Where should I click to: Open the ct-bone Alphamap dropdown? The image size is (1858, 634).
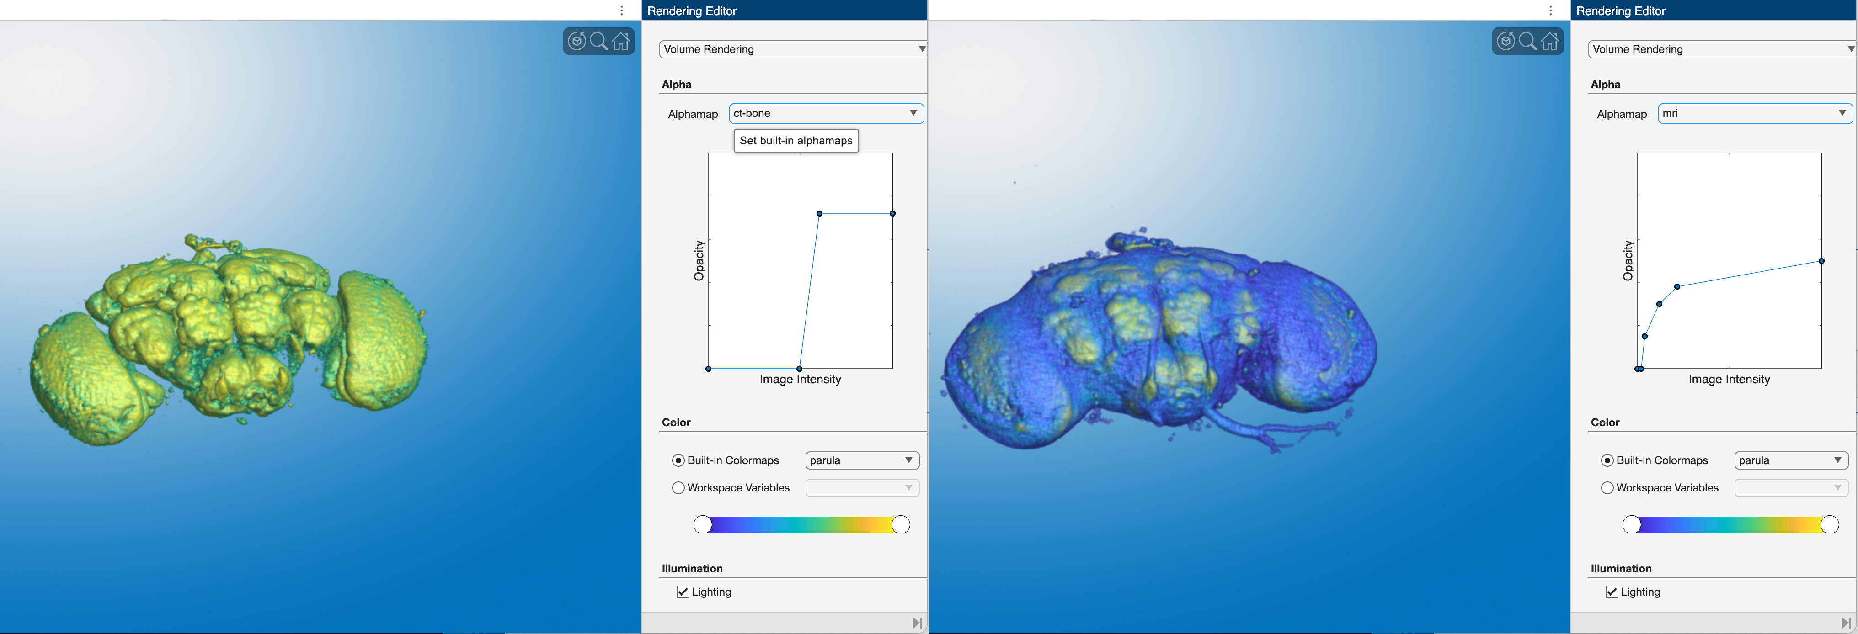tap(826, 113)
